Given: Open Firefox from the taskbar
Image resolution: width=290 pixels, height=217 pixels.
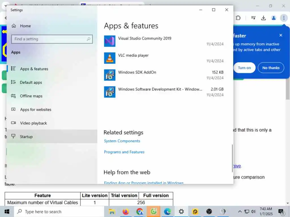Looking at the screenshot, I should (x=126, y=211).
